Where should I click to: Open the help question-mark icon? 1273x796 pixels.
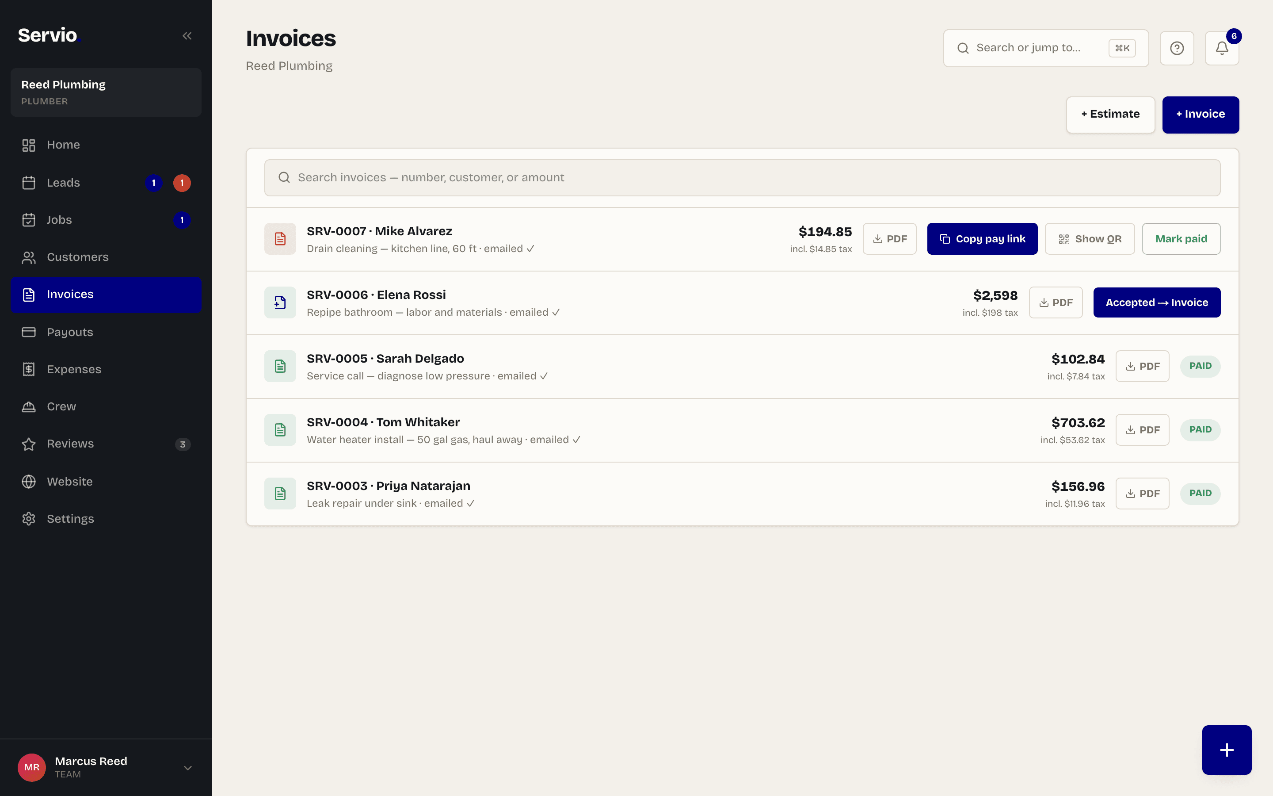pyautogui.click(x=1177, y=49)
